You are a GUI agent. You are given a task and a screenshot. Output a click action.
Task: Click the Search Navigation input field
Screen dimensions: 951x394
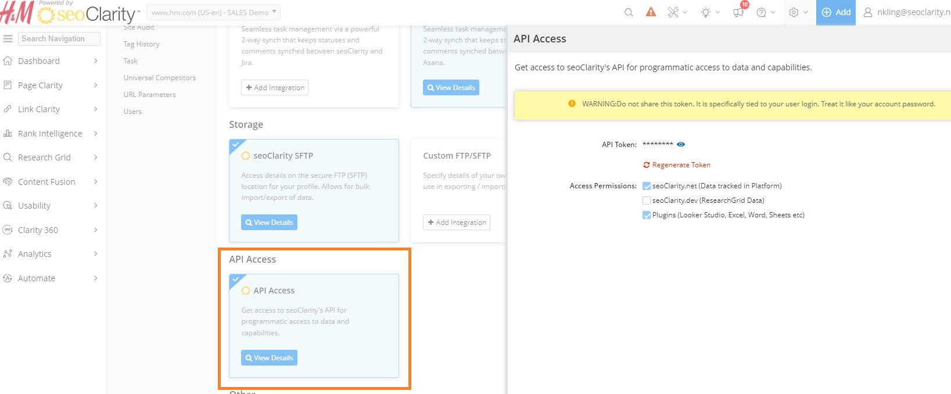59,39
